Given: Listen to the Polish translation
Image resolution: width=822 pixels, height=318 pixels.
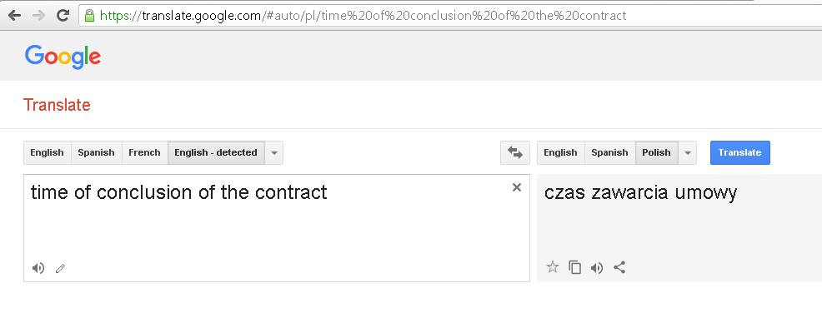Looking at the screenshot, I should tap(597, 268).
